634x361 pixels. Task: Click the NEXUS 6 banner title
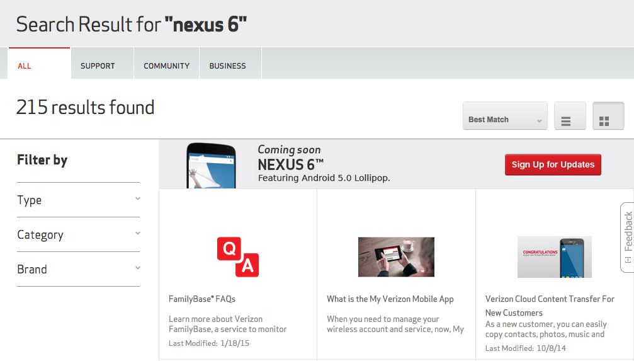[290, 165]
